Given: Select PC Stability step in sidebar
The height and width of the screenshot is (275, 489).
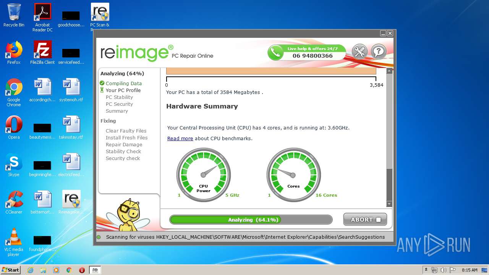Looking at the screenshot, I should tap(119, 97).
